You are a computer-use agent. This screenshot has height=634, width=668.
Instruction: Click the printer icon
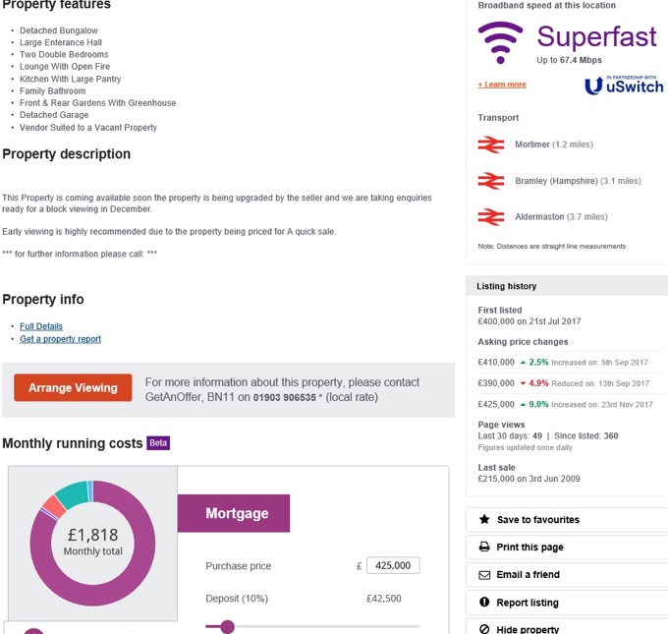[x=484, y=547]
